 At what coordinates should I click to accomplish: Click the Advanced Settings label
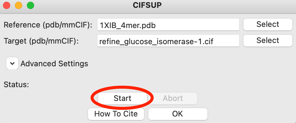(x=54, y=64)
